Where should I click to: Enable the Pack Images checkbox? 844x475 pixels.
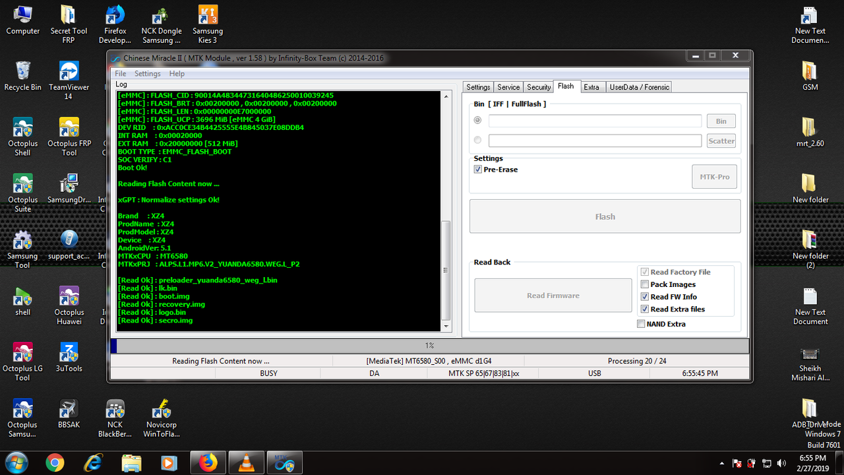644,284
